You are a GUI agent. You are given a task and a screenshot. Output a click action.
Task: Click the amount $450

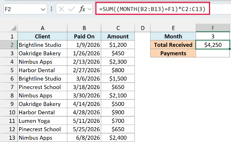[118, 53]
